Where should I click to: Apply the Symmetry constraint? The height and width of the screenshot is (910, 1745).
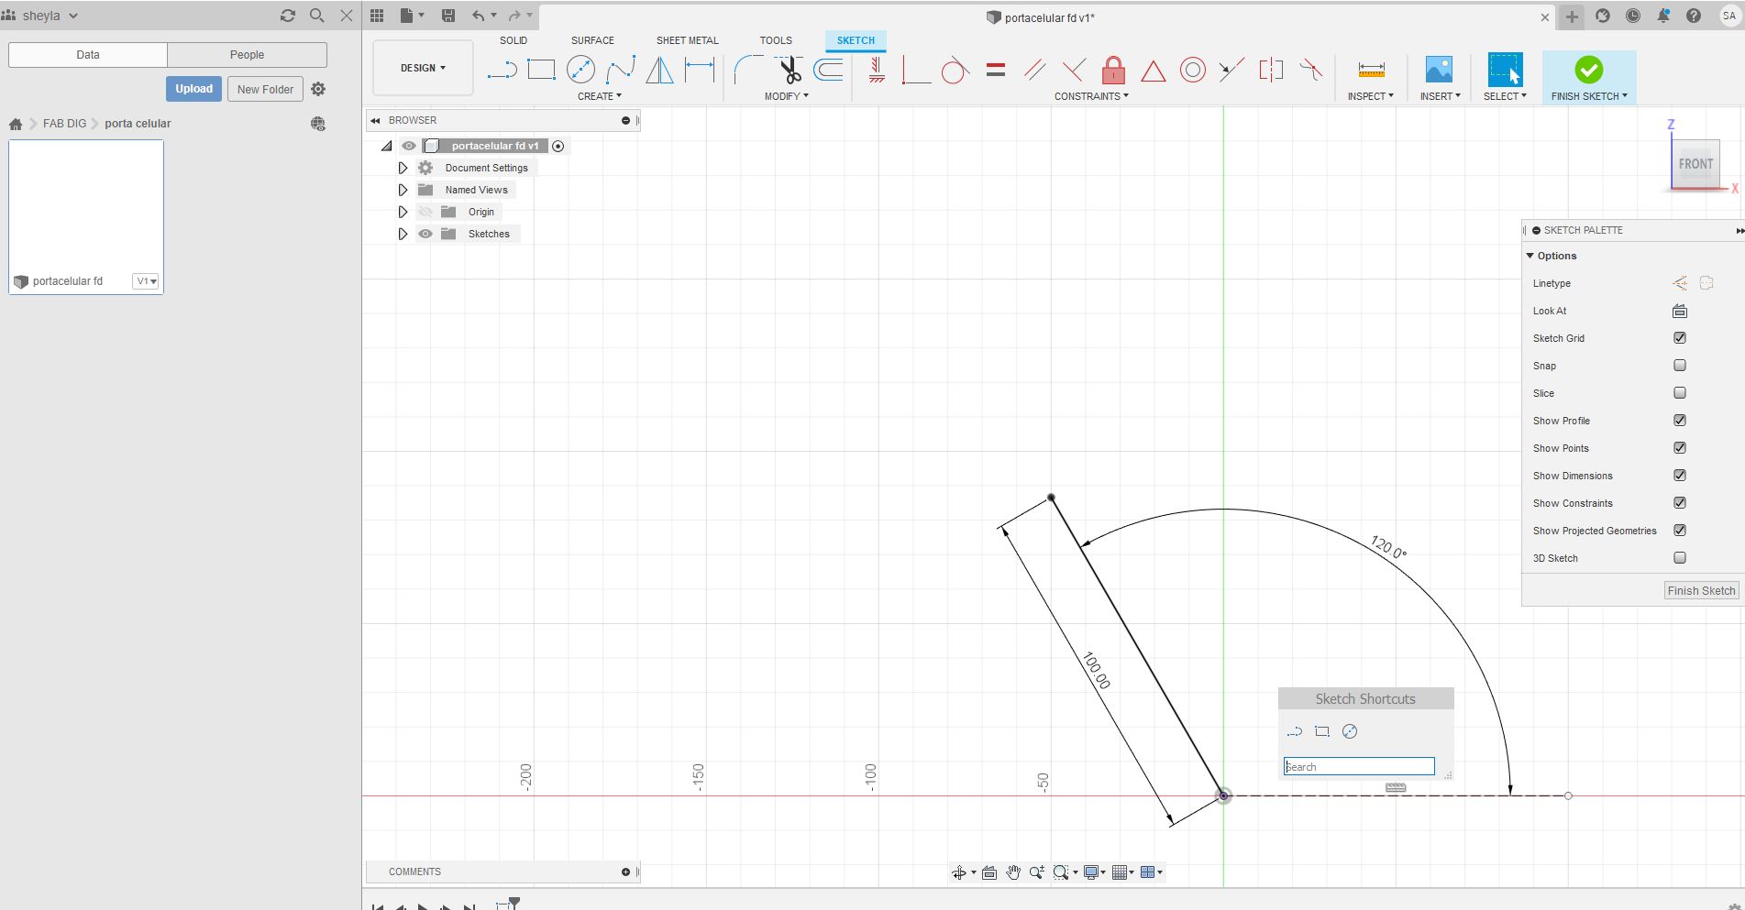[x=1271, y=70]
